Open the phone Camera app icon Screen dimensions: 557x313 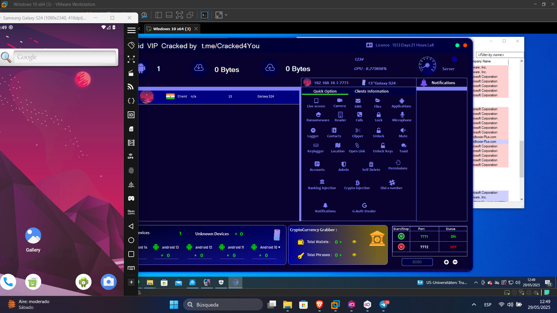click(x=108, y=282)
